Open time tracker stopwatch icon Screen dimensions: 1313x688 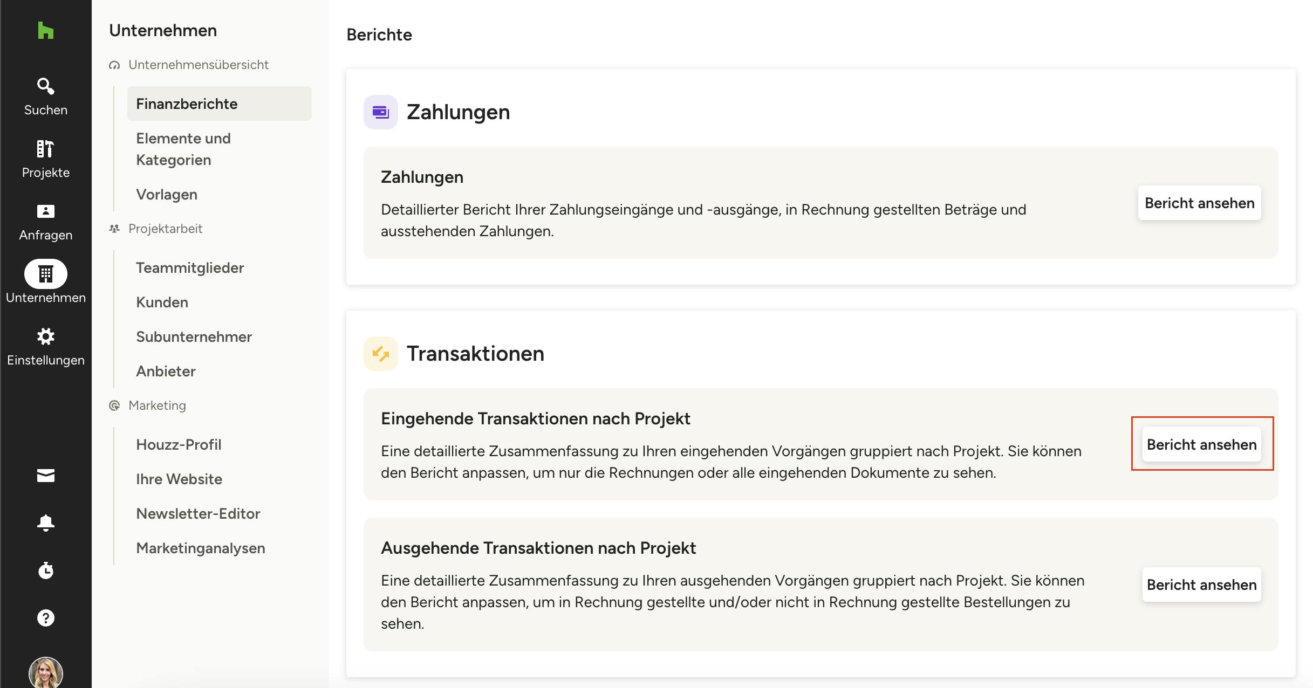46,570
